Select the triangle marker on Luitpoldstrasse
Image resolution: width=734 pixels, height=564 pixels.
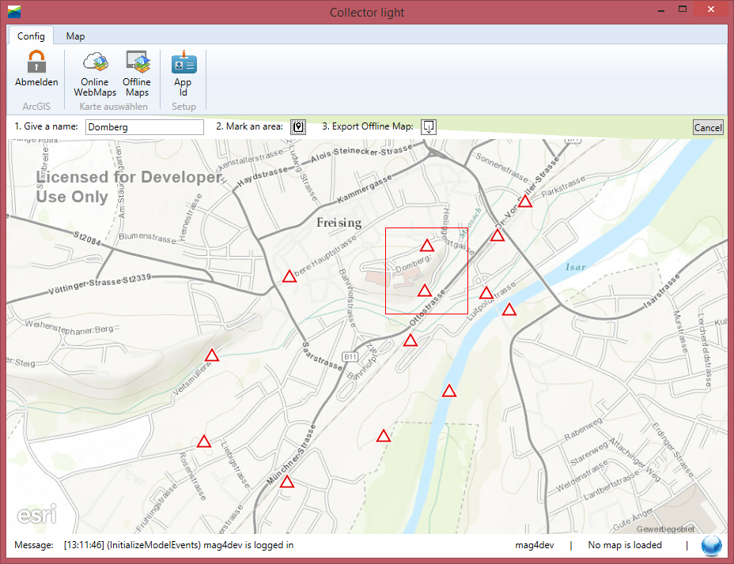tap(486, 293)
